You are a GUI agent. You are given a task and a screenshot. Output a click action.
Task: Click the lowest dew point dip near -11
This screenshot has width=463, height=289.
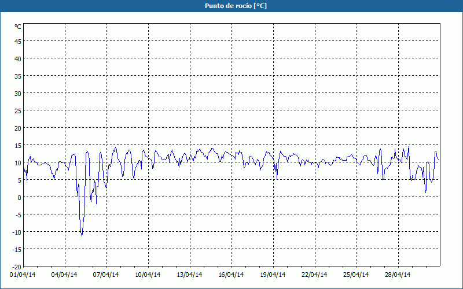click(82, 235)
